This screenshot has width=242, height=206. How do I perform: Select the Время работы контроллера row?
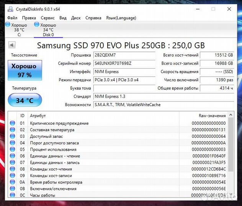(x=118, y=182)
